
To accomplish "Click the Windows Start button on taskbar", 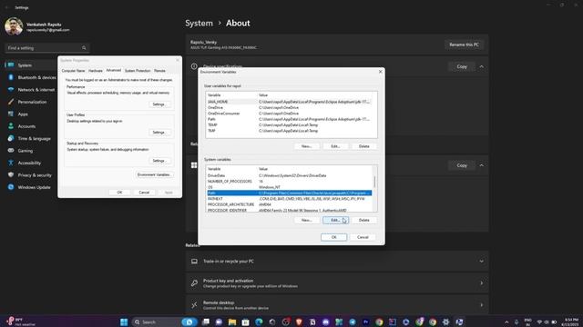I will tap(124, 322).
